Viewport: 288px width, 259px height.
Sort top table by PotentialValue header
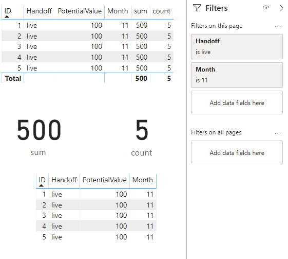click(80, 11)
